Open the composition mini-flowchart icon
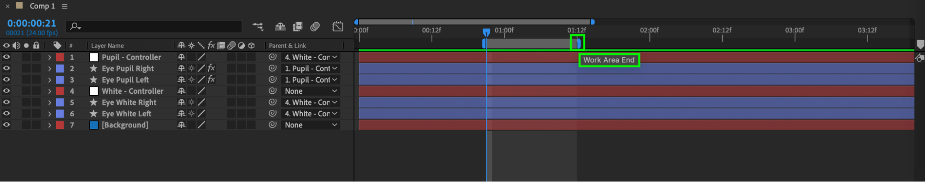This screenshot has width=925, height=182. pyautogui.click(x=258, y=27)
